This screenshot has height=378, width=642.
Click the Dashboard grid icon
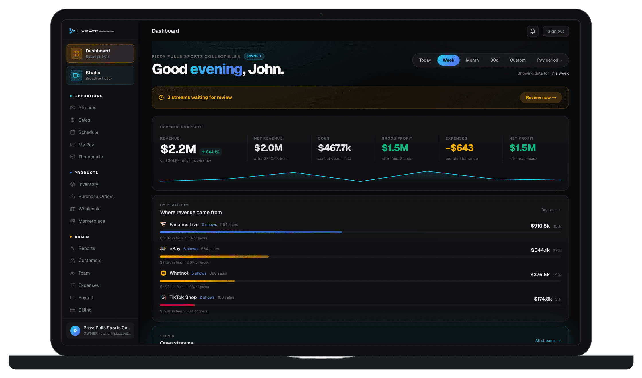(76, 53)
